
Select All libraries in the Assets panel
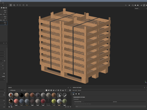(13, 90)
